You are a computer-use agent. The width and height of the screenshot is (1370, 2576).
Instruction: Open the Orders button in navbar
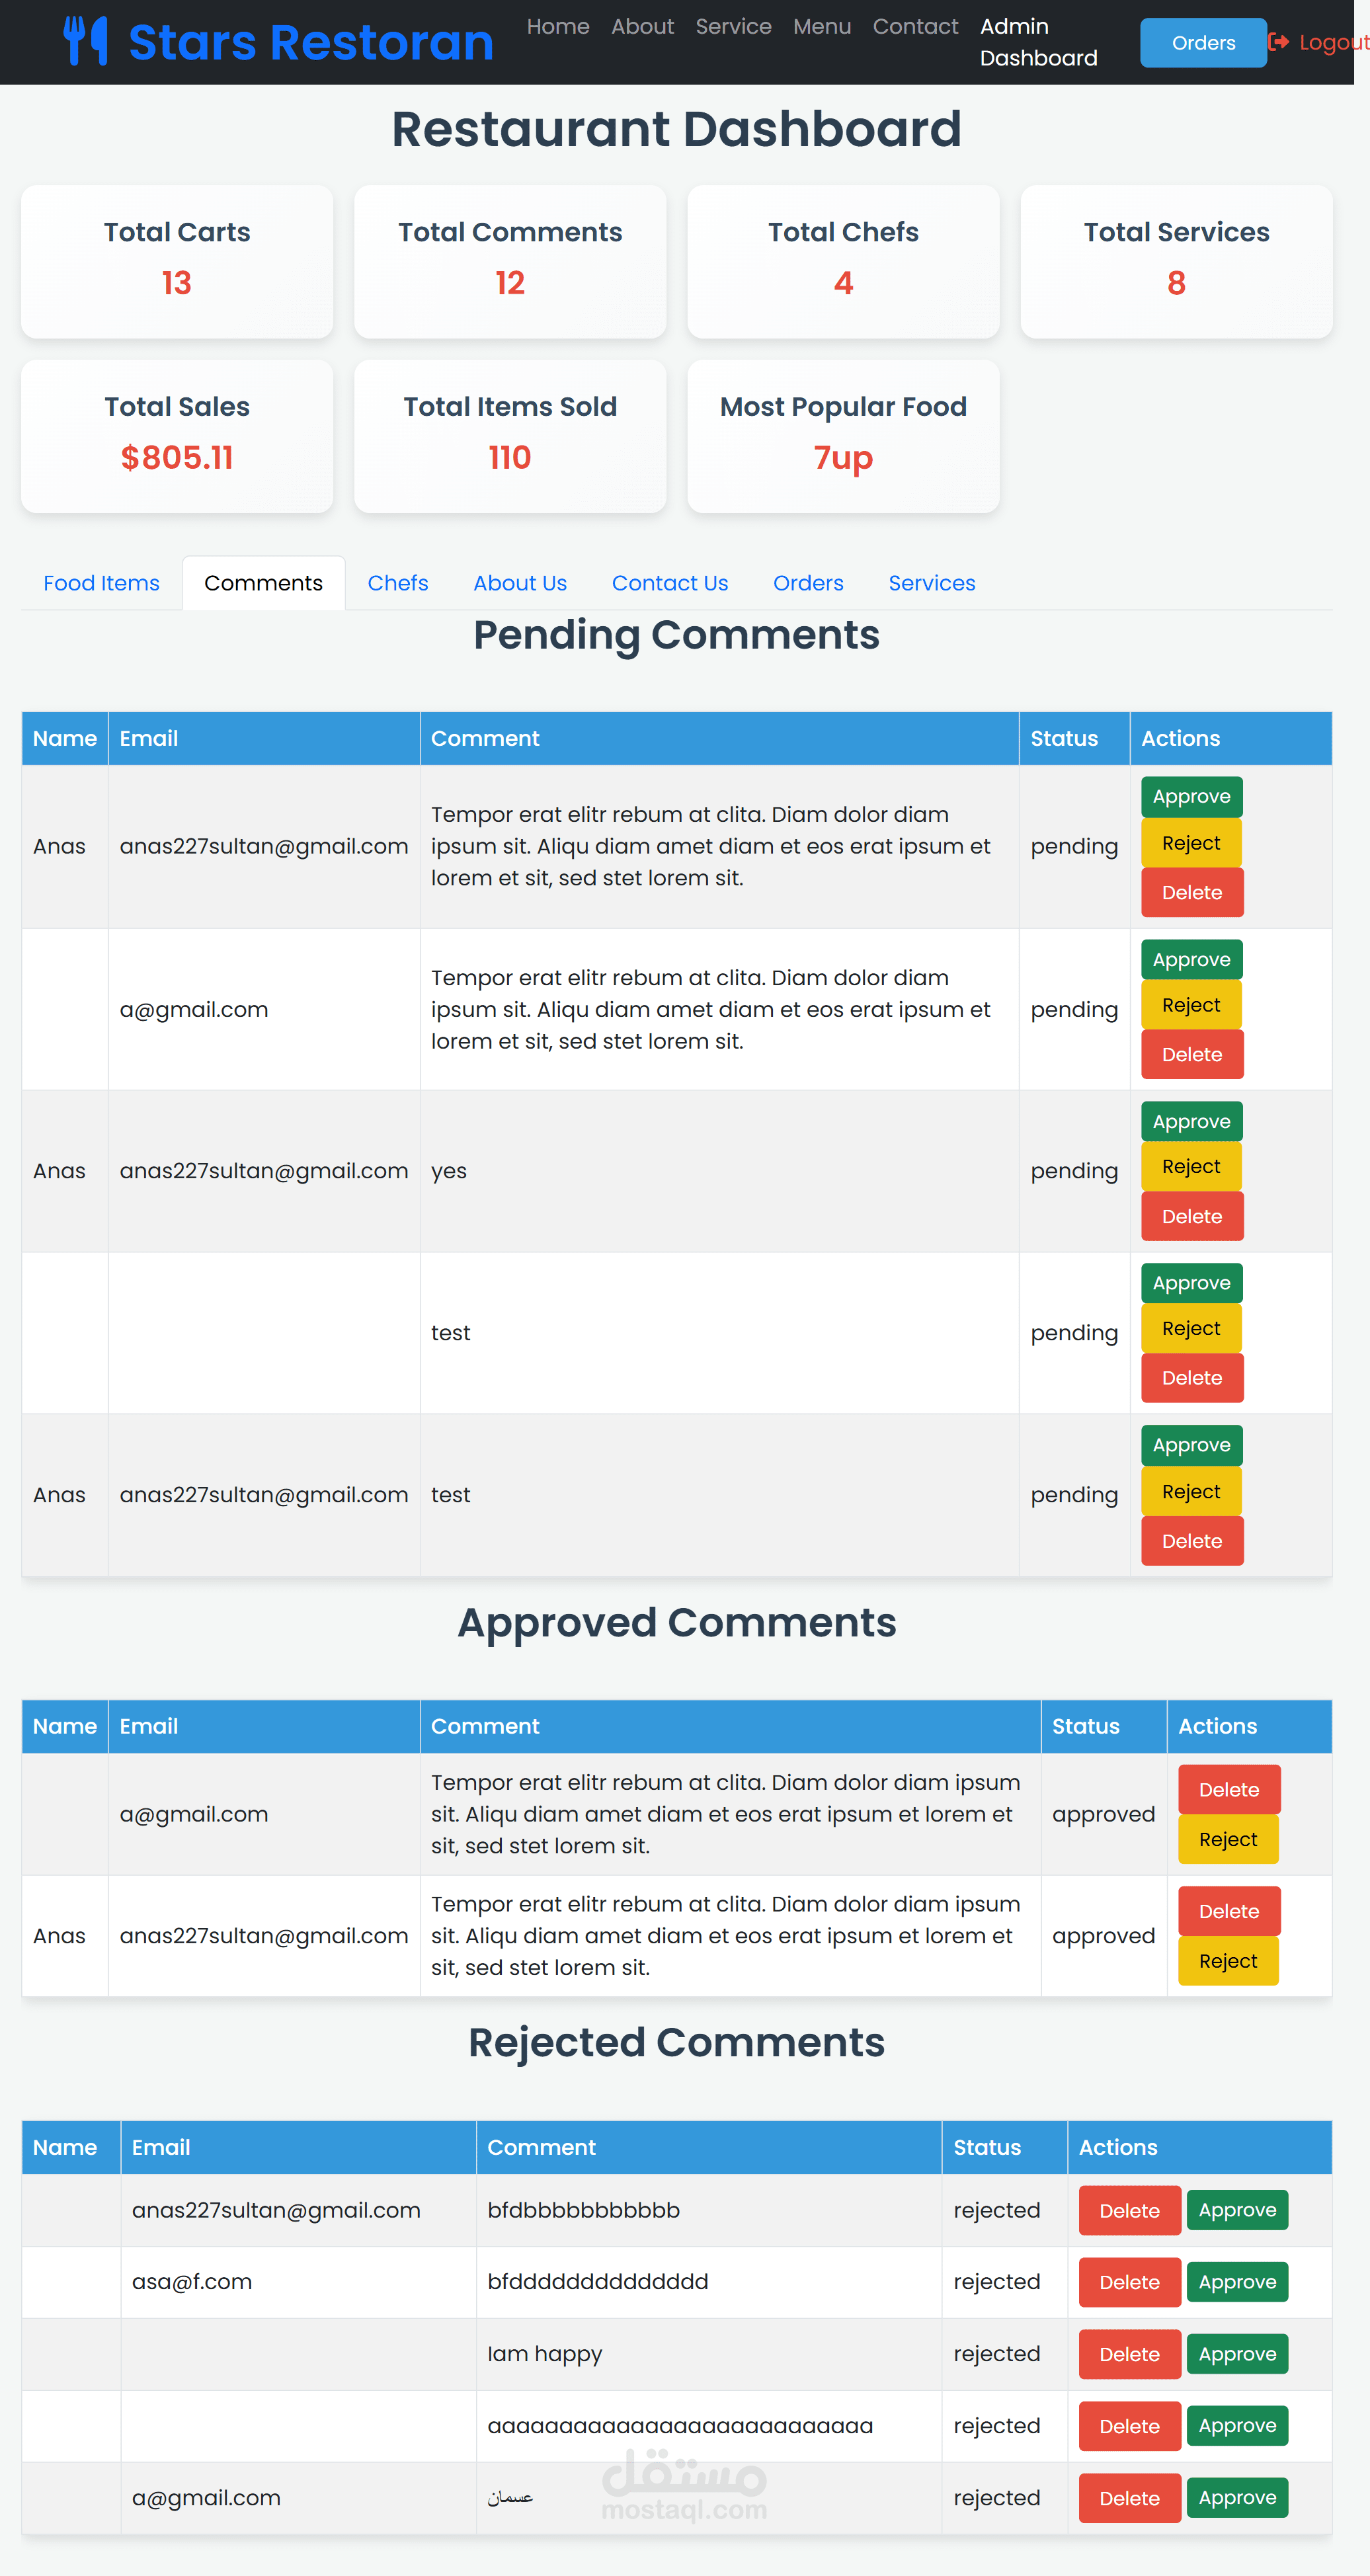pos(1202,43)
